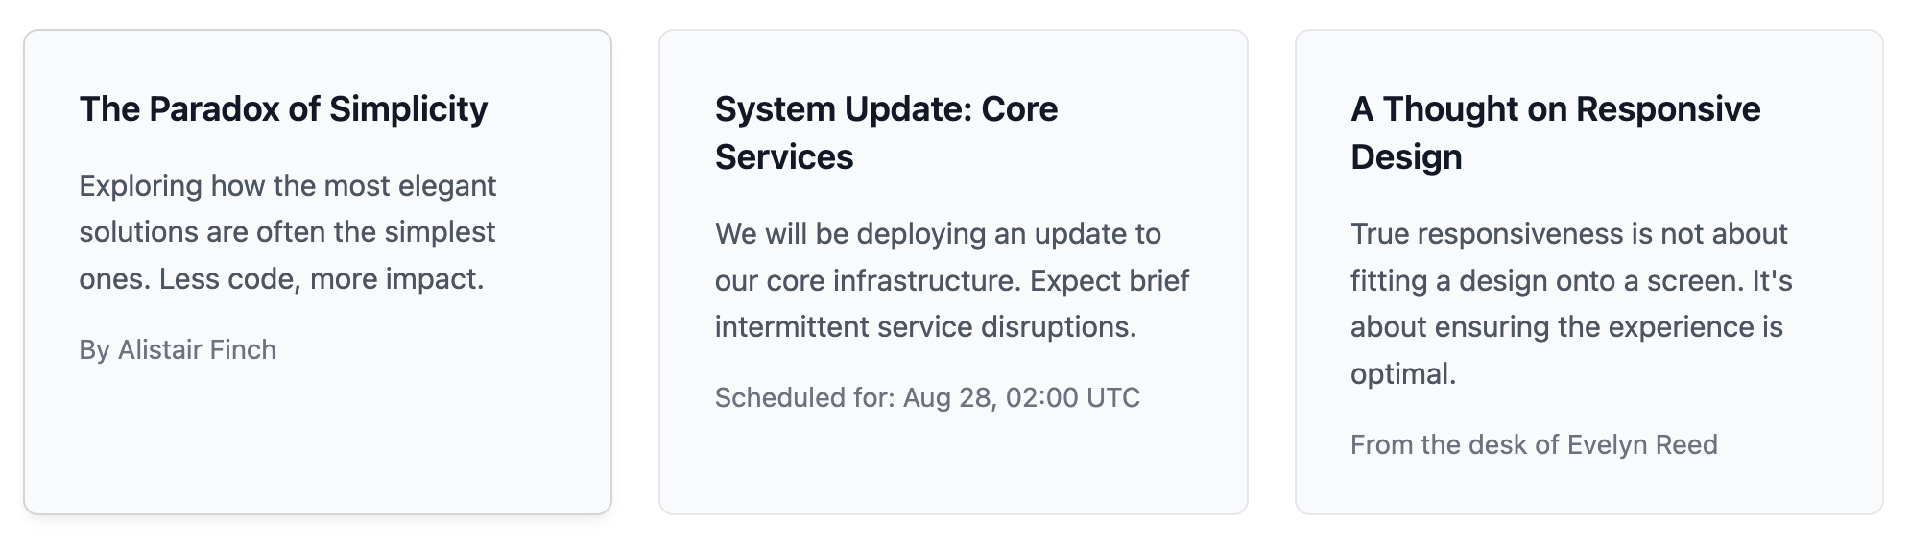
Task: Click 'Less code, more impact' sentence
Action: click(322, 278)
